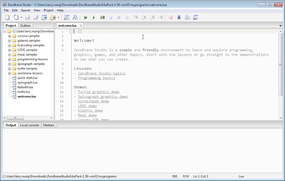Click the Save All toolbar icon
This screenshot has height=181, width=285.
[36, 17]
